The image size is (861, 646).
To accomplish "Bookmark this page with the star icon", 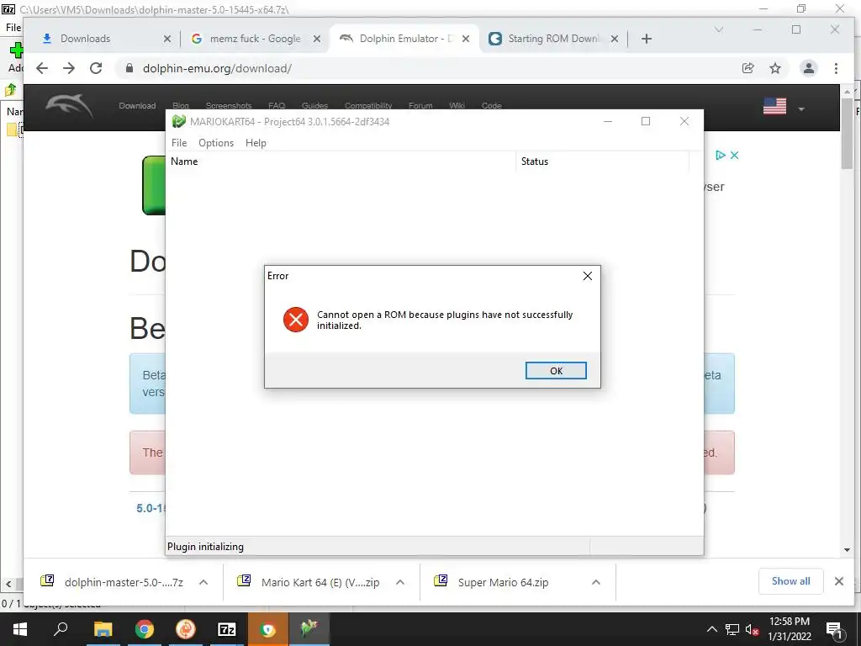I will (x=774, y=68).
